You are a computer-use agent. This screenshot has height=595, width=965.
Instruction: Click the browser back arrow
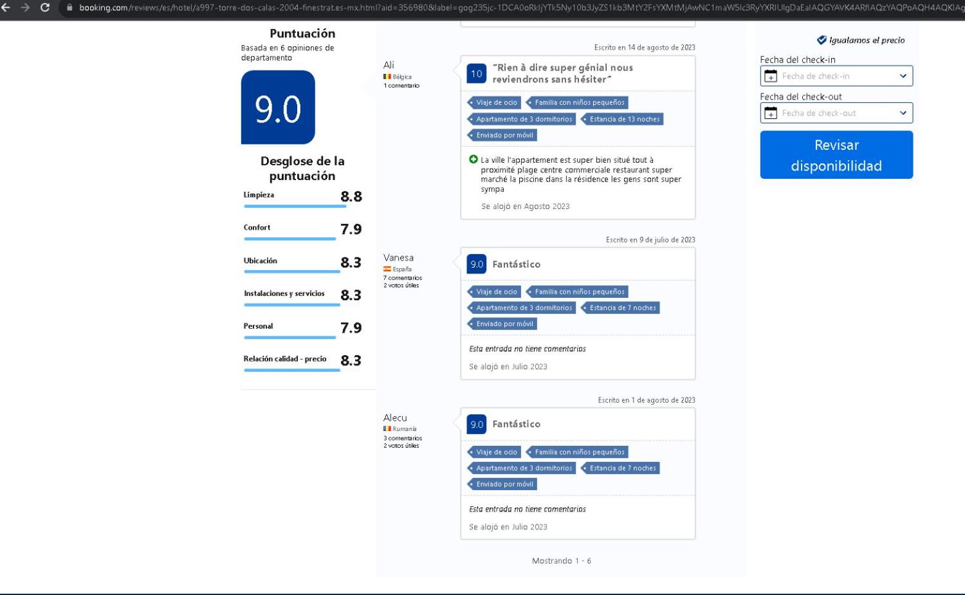pyautogui.click(x=6, y=7)
